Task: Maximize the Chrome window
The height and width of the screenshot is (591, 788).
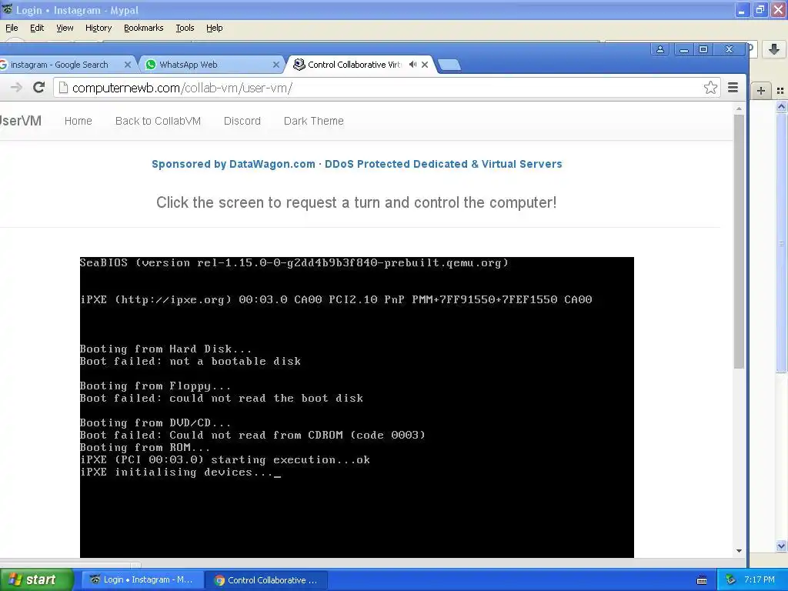Action: 703,49
